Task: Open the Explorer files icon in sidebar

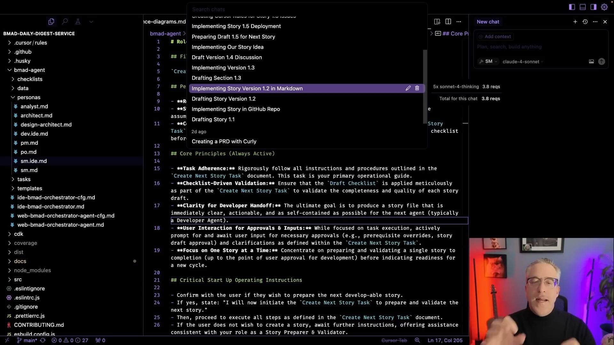Action: click(x=51, y=21)
